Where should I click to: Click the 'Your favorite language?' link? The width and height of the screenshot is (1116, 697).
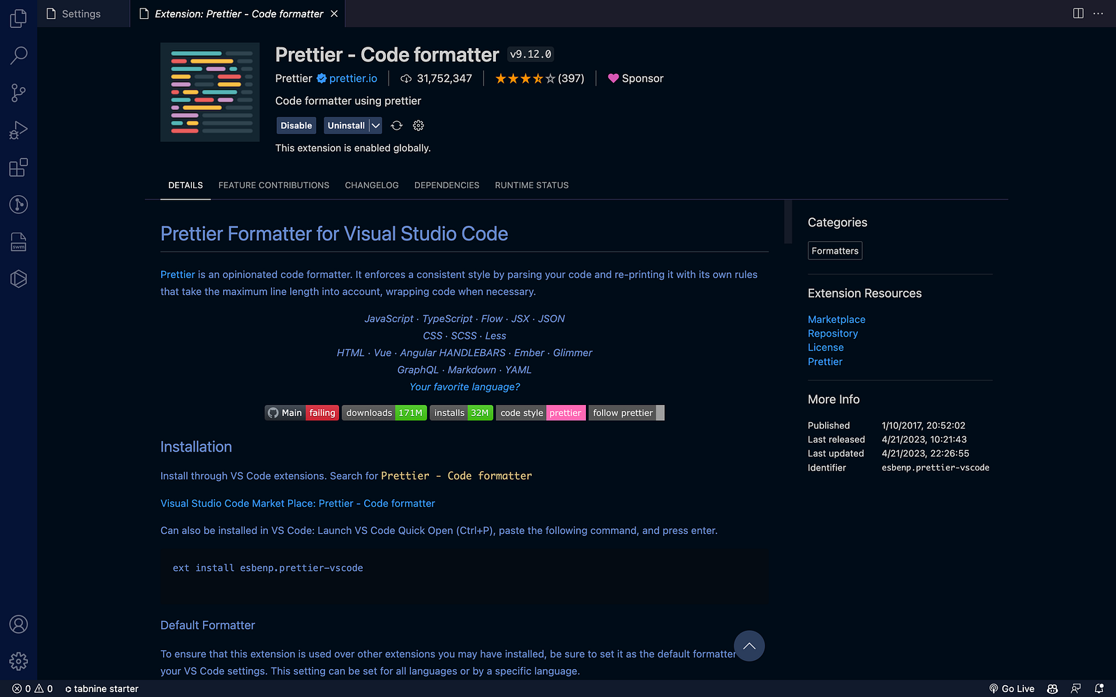(465, 387)
